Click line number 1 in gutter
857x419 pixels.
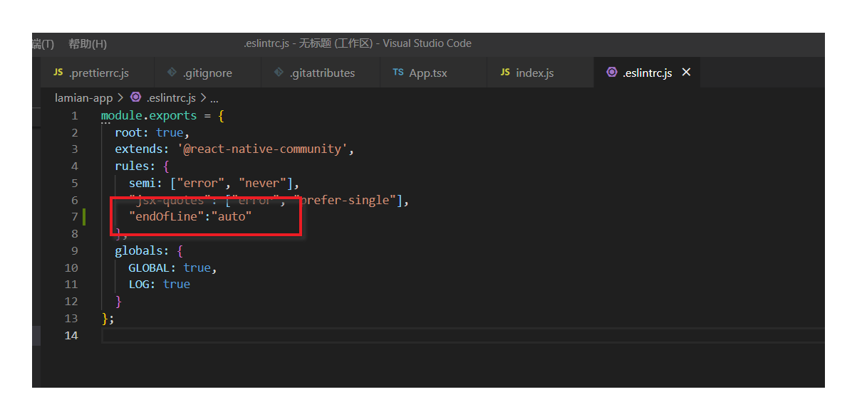[x=74, y=115]
